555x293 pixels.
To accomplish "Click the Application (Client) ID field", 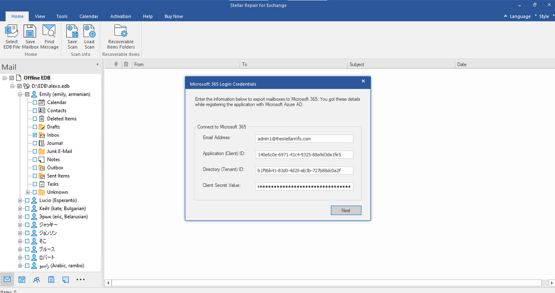I will [x=304, y=155].
